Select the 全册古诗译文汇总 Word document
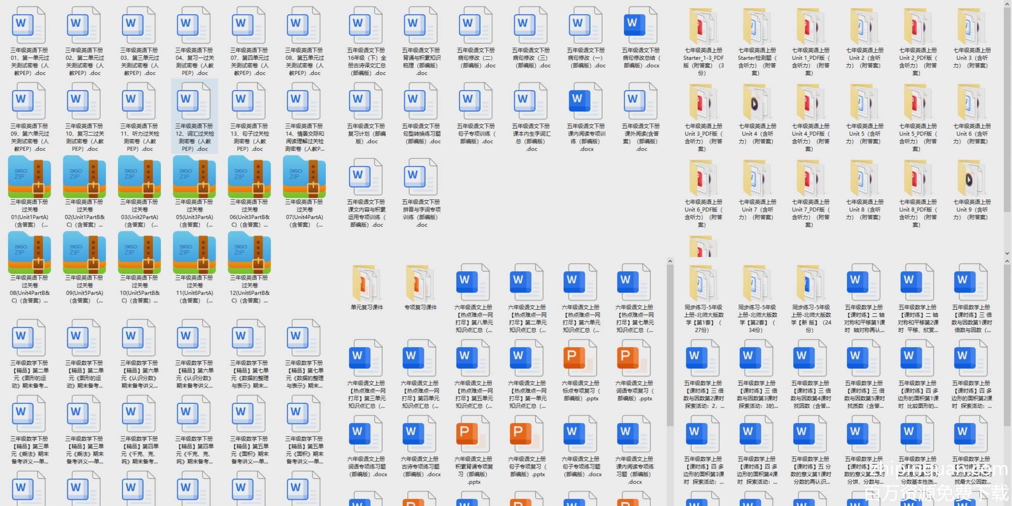Screen dimensions: 1012x506 coord(366,26)
